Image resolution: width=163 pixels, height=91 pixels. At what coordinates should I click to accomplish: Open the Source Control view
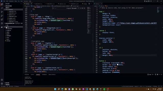pyautogui.click(x=2, y=12)
